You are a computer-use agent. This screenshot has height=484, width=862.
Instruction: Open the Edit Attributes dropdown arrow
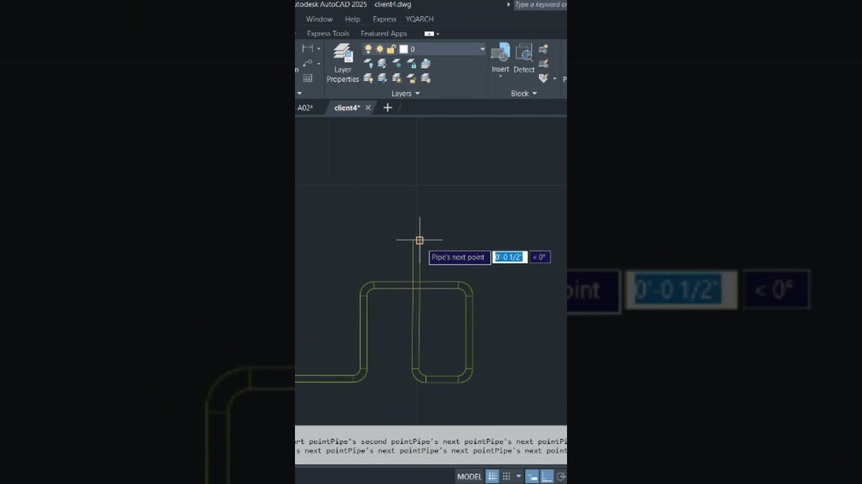[555, 79]
